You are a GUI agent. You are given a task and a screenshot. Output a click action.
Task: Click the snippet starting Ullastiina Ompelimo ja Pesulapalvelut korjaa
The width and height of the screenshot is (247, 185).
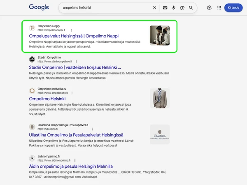(82, 143)
